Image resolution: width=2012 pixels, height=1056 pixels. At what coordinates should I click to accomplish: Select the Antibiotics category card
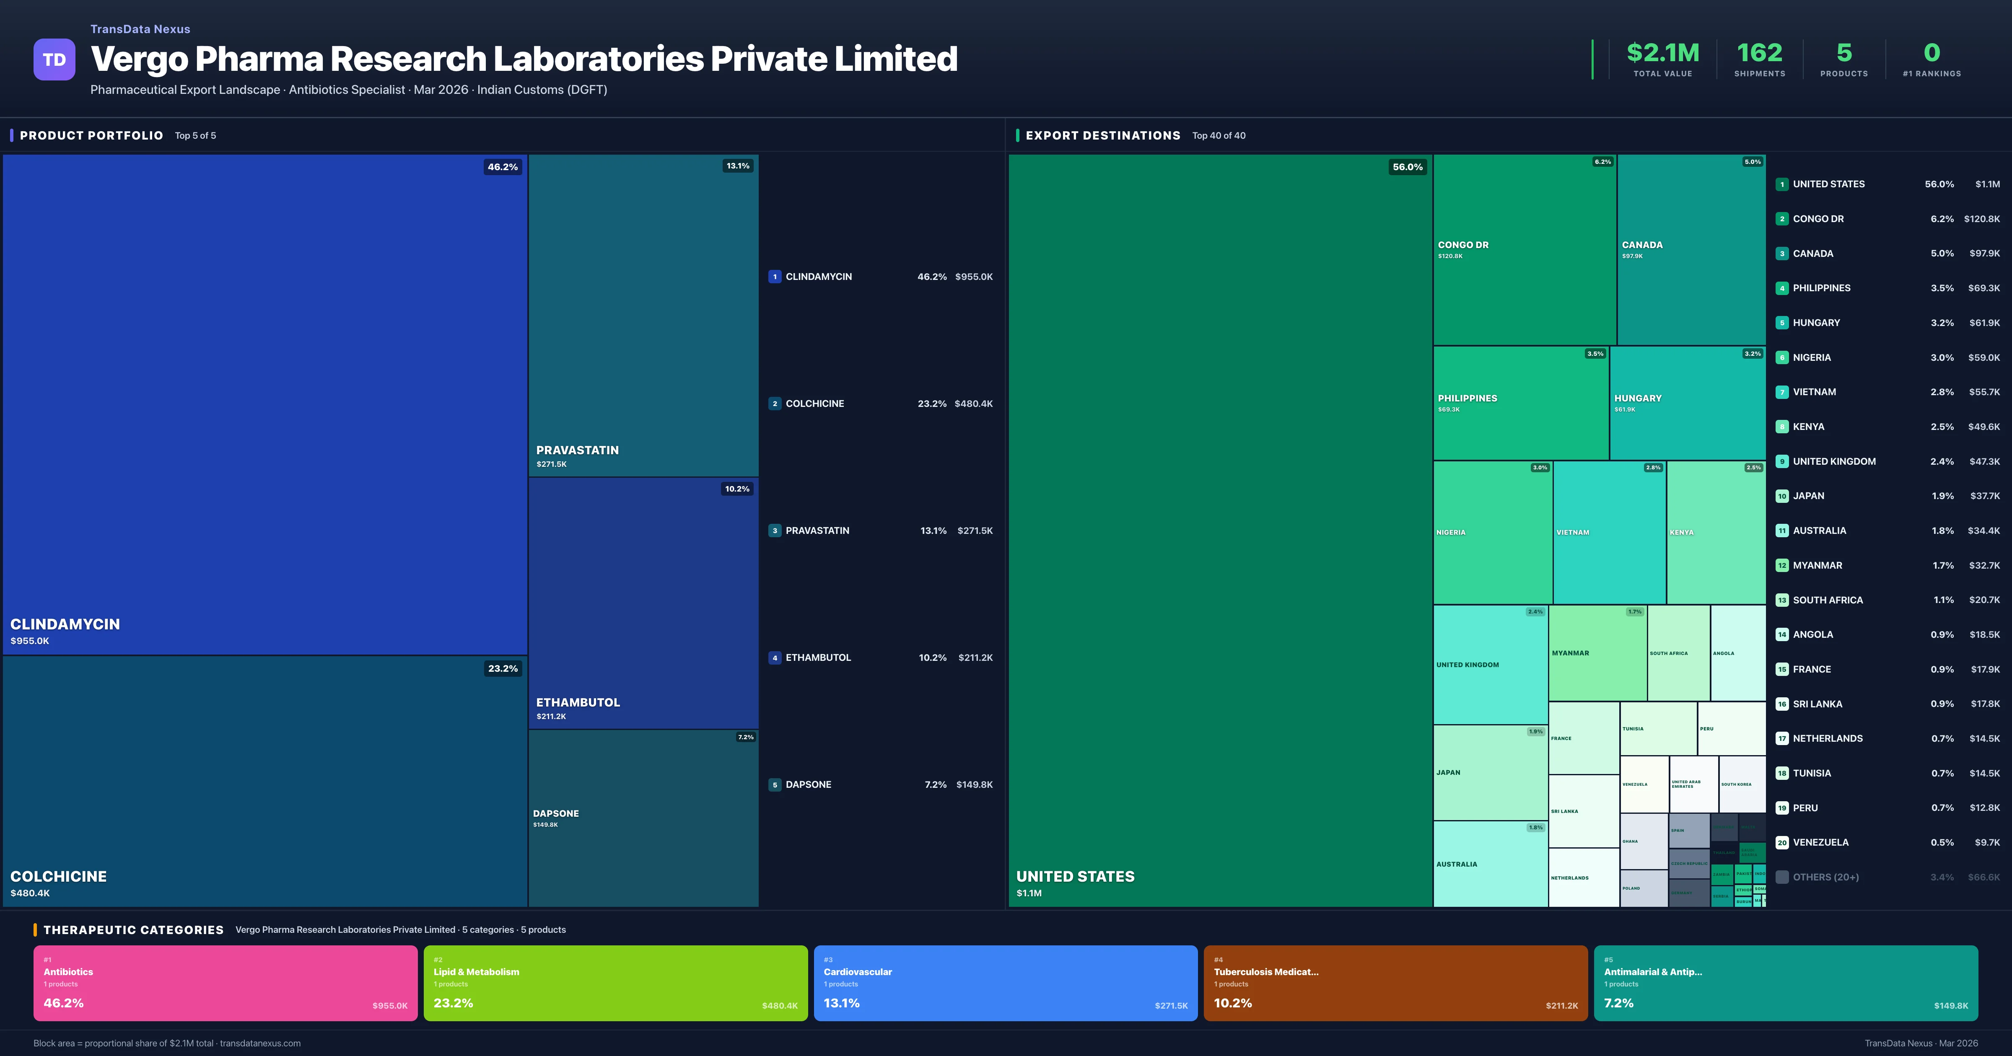point(225,983)
